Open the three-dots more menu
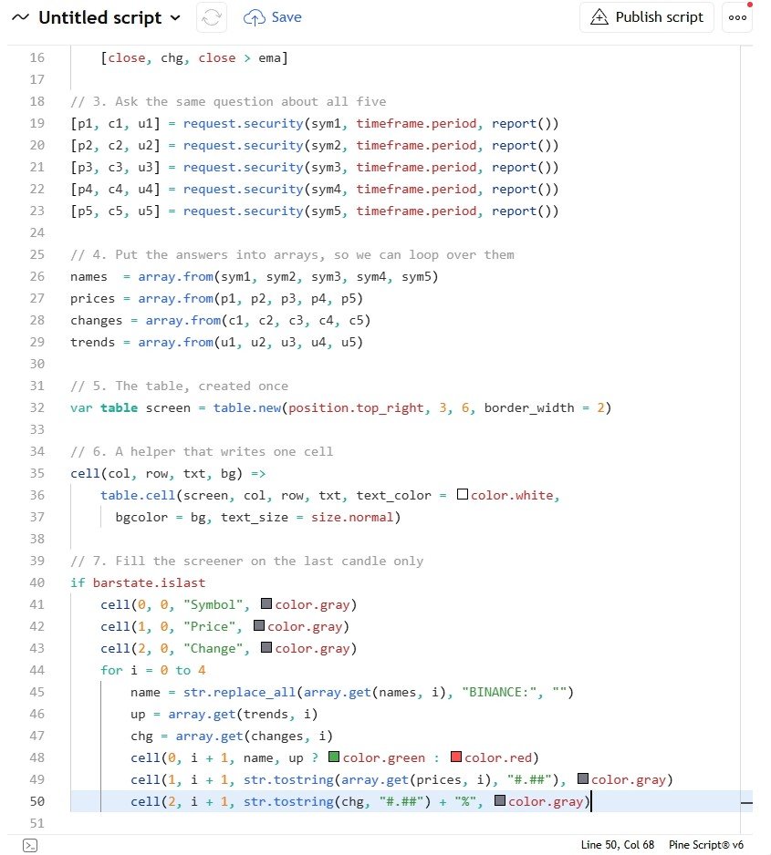The height and width of the screenshot is (855, 771). 737,17
